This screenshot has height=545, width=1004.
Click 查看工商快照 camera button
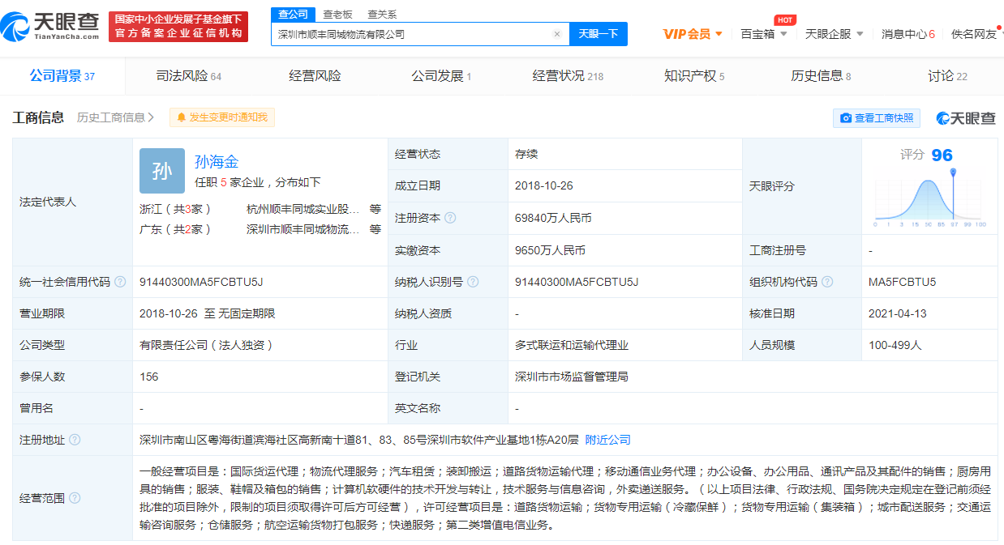pyautogui.click(x=877, y=118)
